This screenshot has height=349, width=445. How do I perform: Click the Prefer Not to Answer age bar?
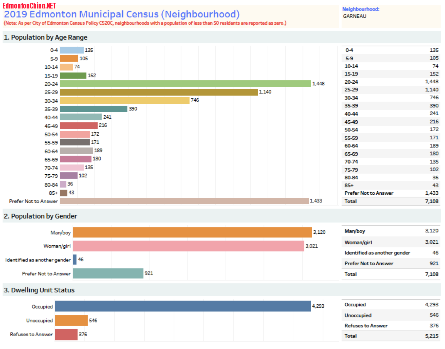[x=184, y=201]
